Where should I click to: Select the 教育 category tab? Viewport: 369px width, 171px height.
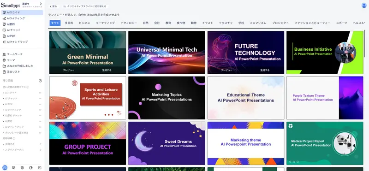click(x=168, y=23)
